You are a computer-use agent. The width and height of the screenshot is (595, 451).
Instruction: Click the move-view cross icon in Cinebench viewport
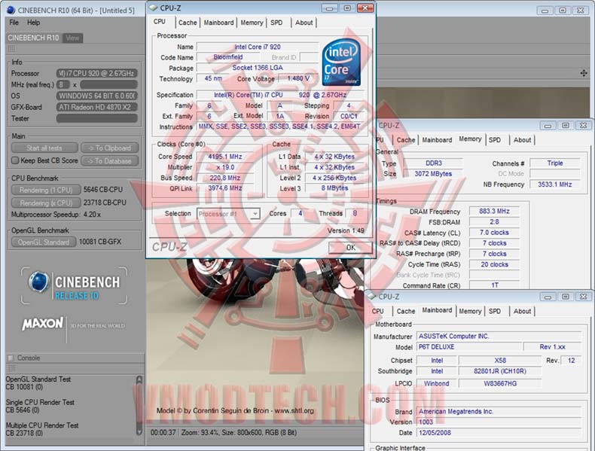(x=584, y=73)
